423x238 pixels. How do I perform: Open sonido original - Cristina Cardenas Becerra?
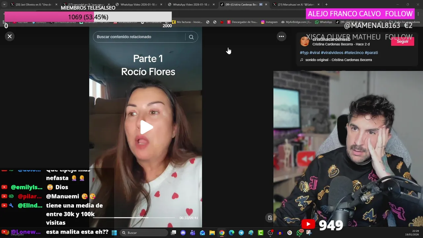(338, 60)
